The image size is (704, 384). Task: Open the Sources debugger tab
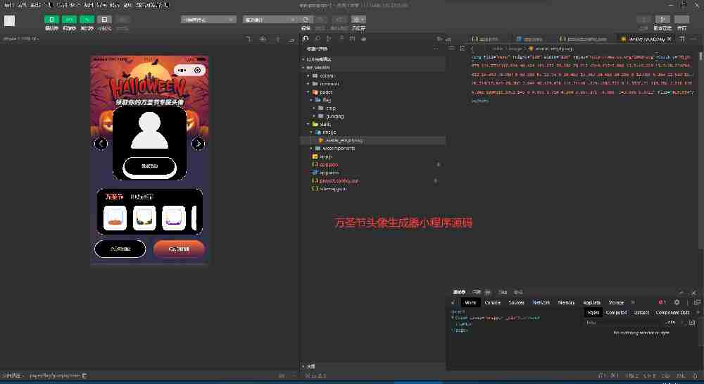tap(516, 302)
